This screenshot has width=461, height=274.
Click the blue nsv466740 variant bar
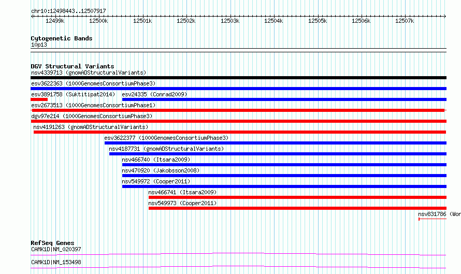tap(284, 165)
